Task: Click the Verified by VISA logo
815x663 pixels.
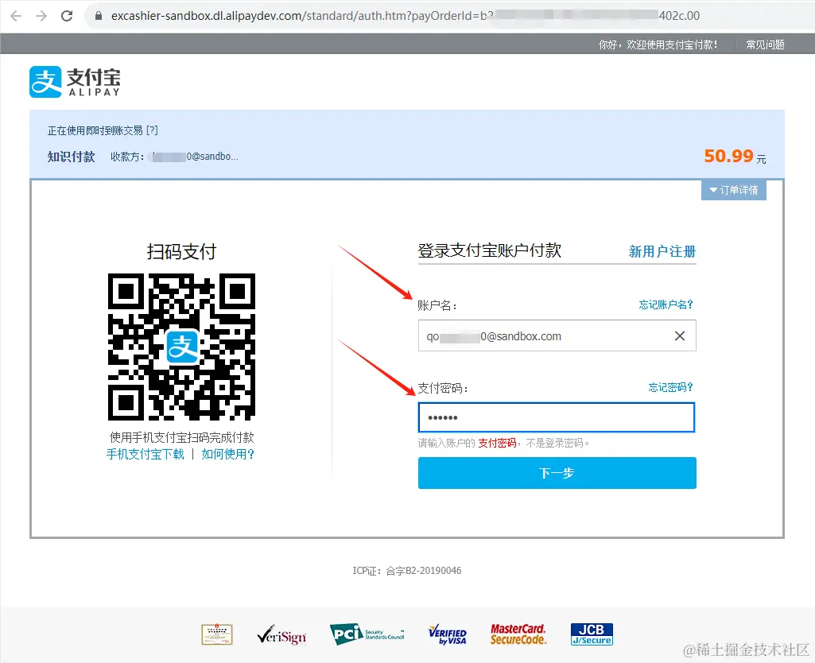Action: click(x=447, y=634)
